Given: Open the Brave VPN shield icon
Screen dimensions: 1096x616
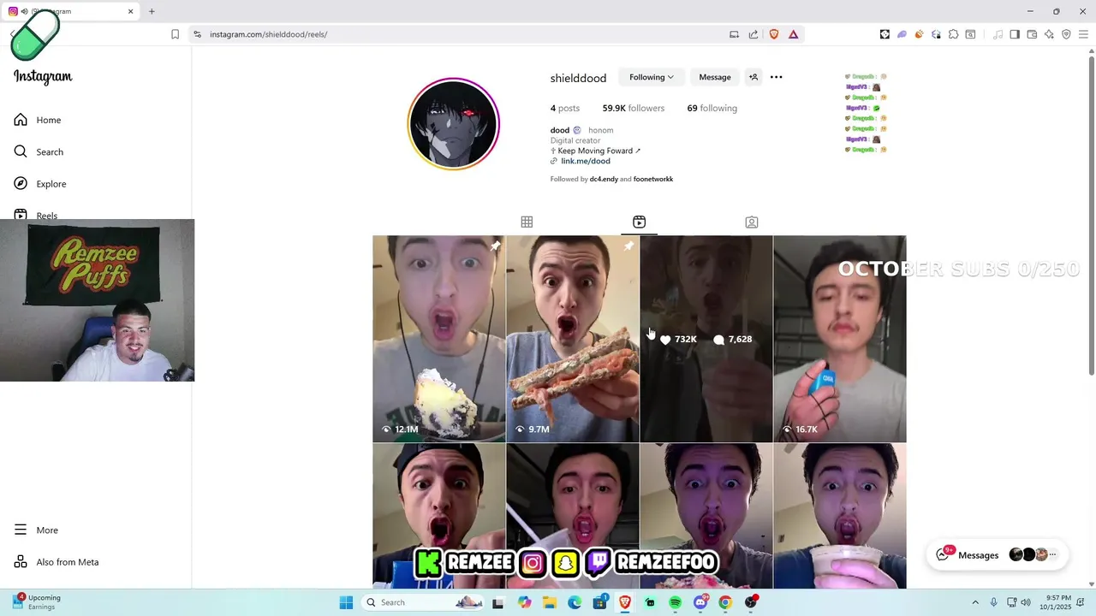Looking at the screenshot, I should [1066, 34].
